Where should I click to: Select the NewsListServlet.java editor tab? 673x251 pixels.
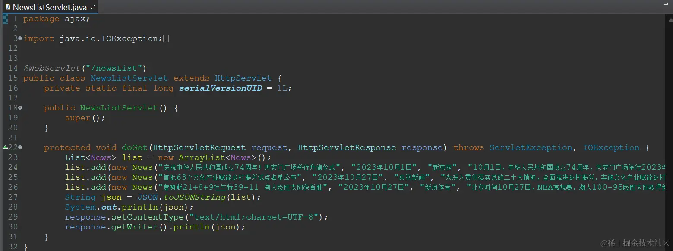click(50, 7)
